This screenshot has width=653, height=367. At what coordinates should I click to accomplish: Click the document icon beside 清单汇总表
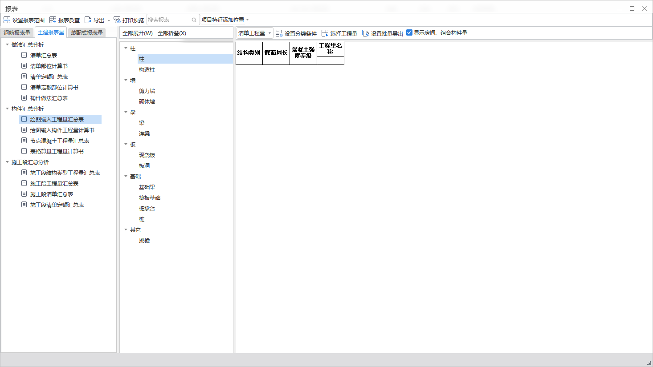point(24,55)
